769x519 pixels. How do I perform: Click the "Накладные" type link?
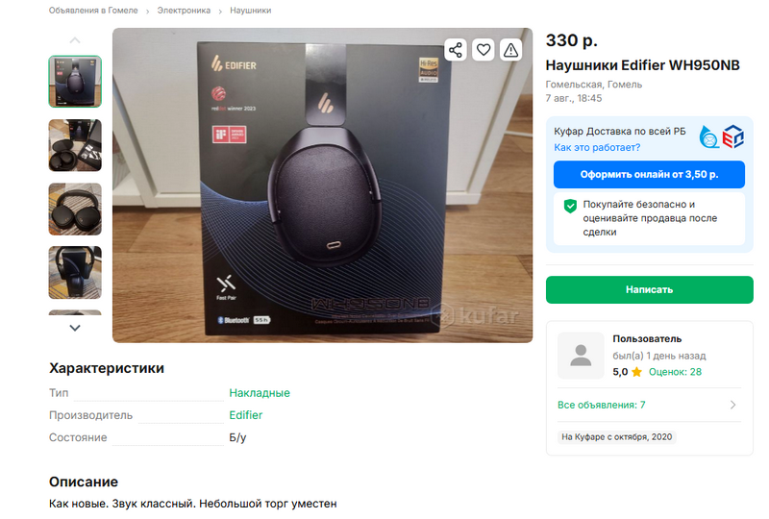tap(260, 393)
